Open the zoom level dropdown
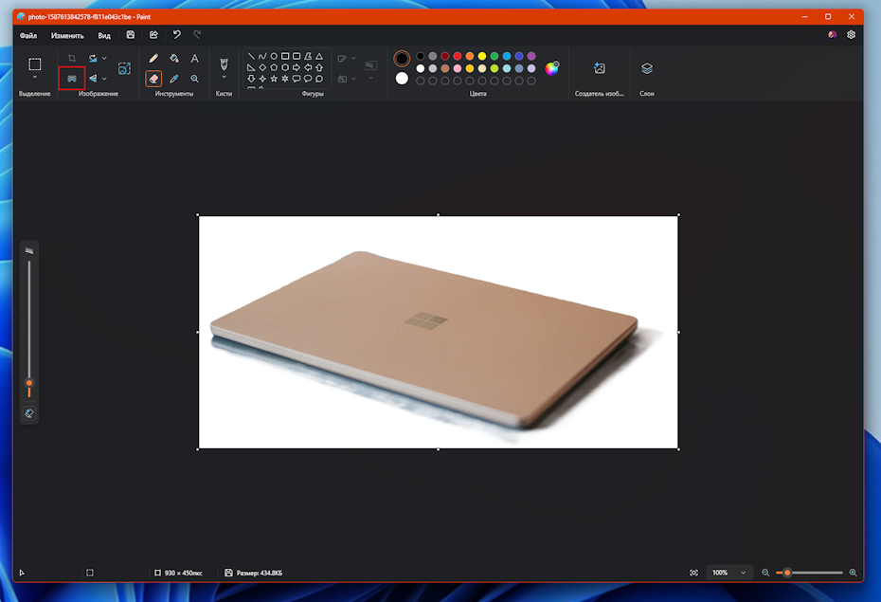 [x=728, y=572]
